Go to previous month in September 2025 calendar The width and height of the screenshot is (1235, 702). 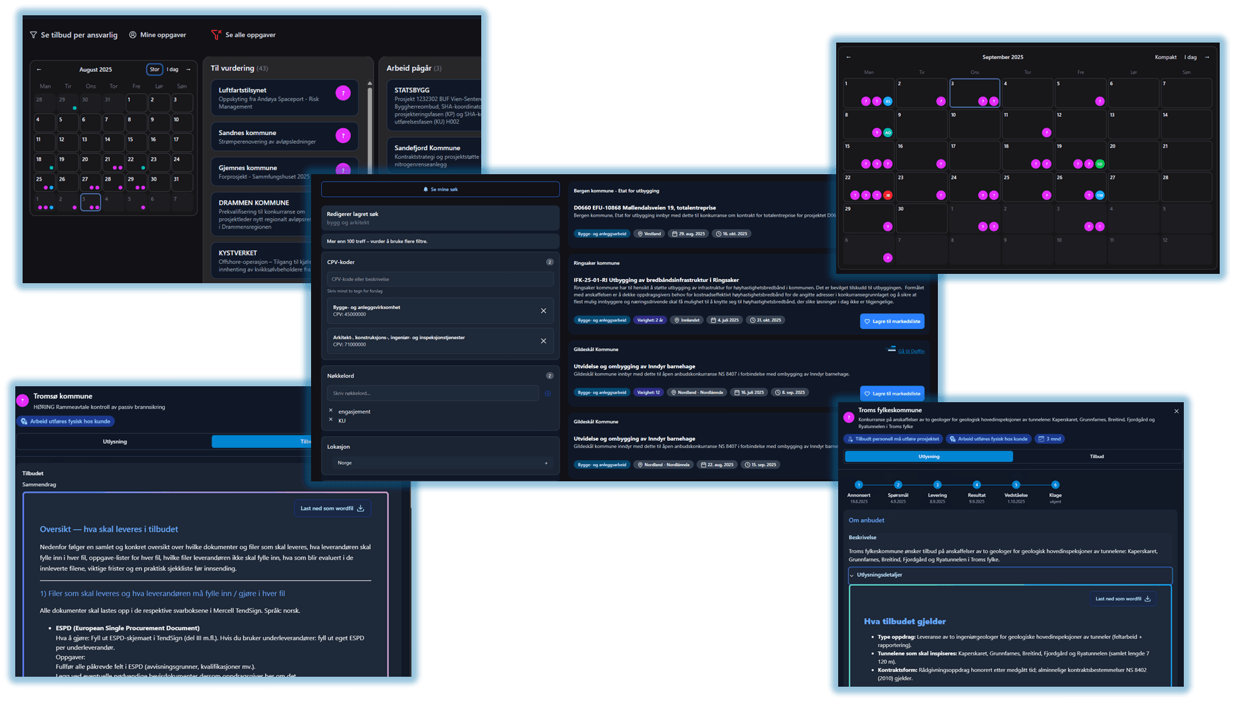point(848,57)
